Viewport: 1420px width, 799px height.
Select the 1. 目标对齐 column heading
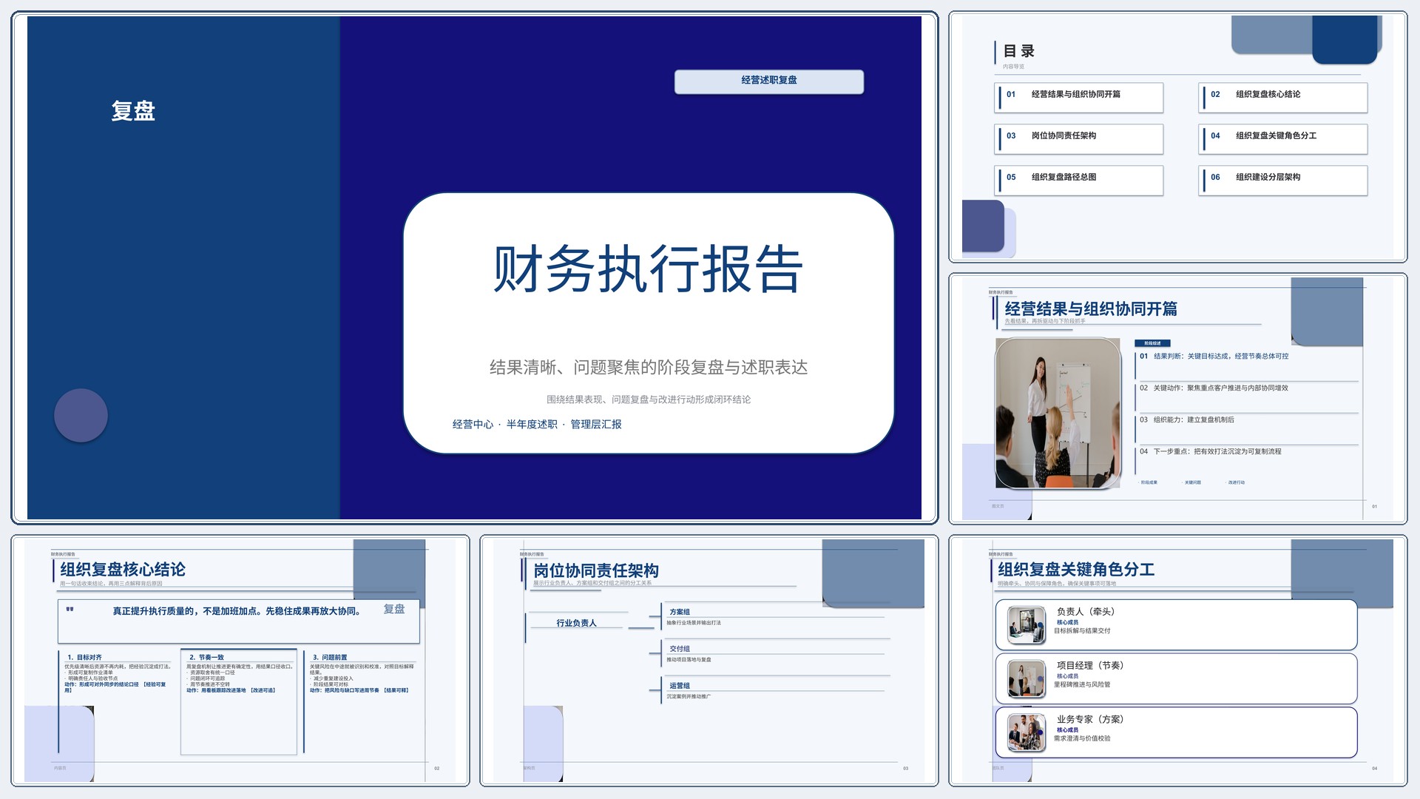point(85,657)
